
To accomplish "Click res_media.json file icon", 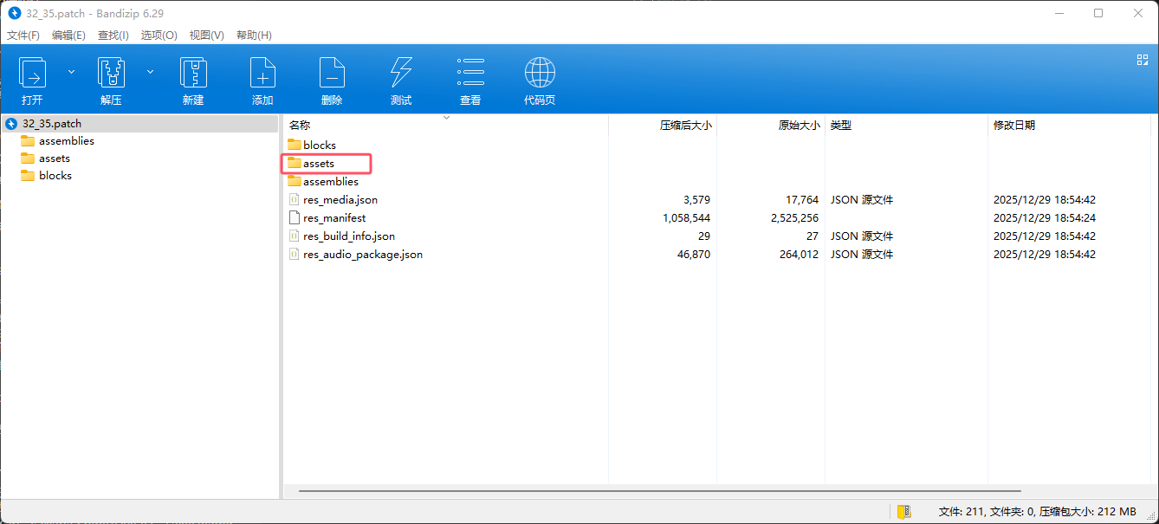I will (295, 200).
